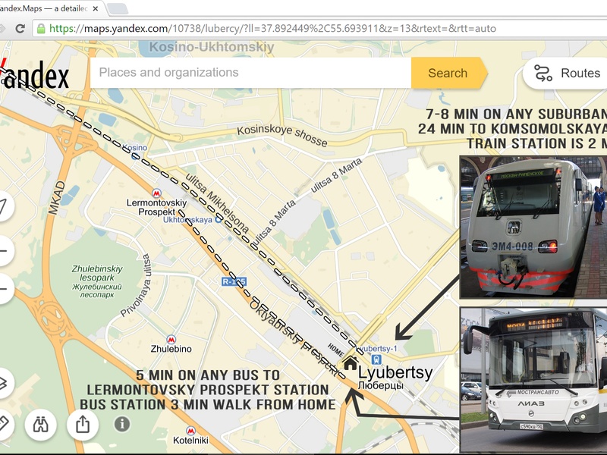
Task: Click the share map icon
Action: 83,424
